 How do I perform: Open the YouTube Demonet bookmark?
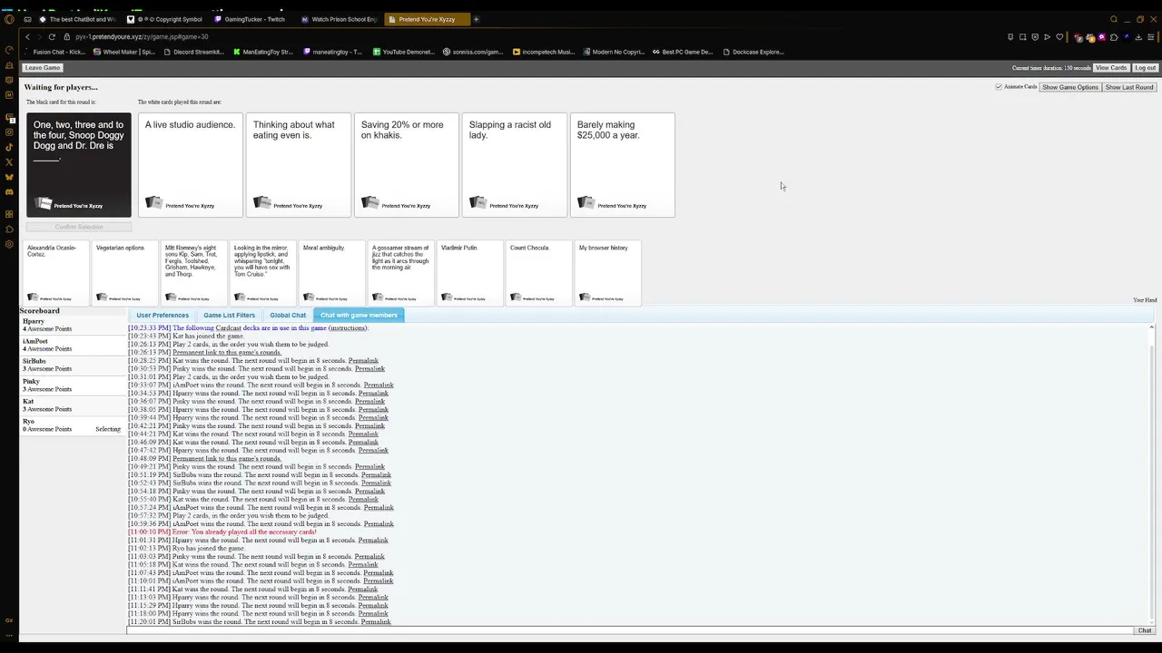tap(404, 52)
